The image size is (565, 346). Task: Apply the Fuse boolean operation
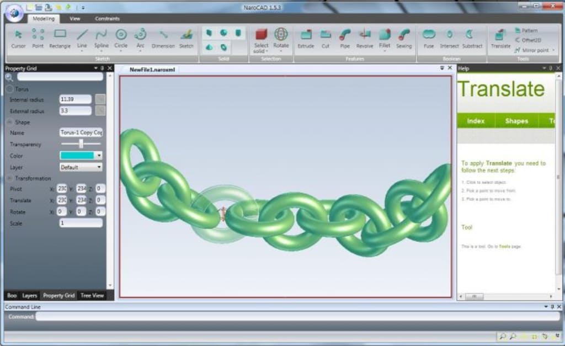(429, 39)
